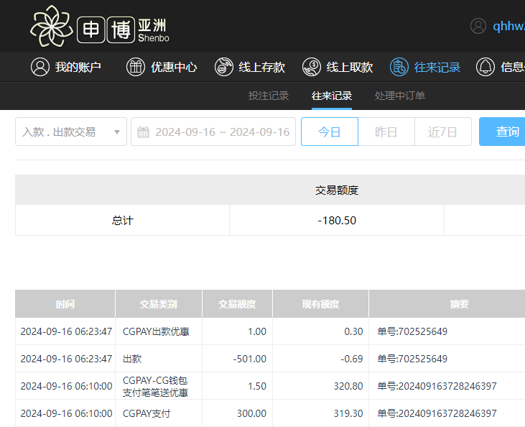Click the user avatar icon
Screen dimensions: 525x427
[x=478, y=26]
